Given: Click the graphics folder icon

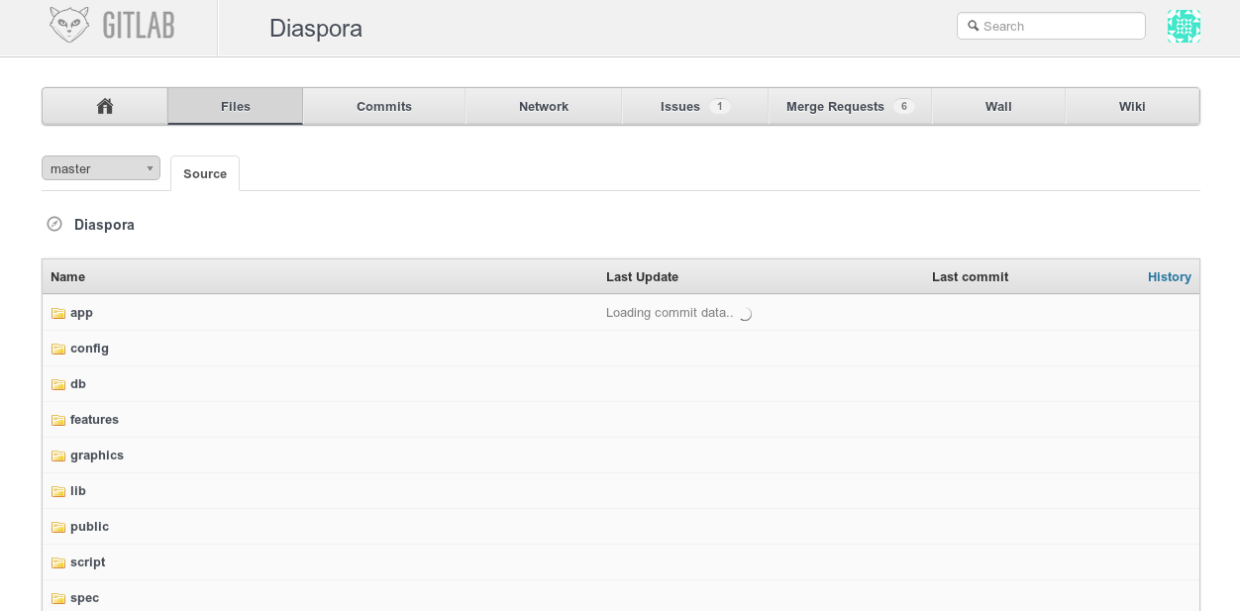Looking at the screenshot, I should [x=58, y=456].
